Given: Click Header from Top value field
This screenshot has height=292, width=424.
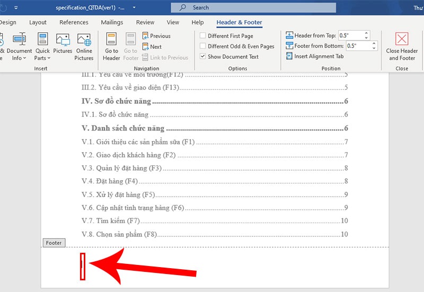Looking at the screenshot, I should tap(350, 36).
